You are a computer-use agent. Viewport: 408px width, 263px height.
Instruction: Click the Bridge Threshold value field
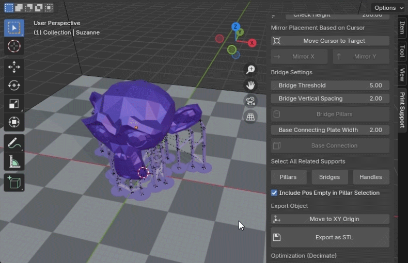(330, 85)
